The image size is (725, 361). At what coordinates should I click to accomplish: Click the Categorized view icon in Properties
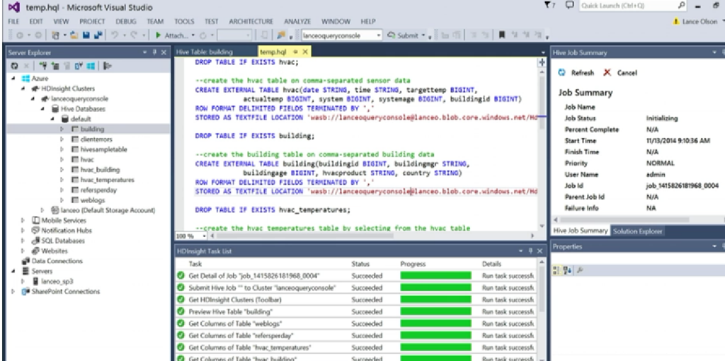(557, 270)
